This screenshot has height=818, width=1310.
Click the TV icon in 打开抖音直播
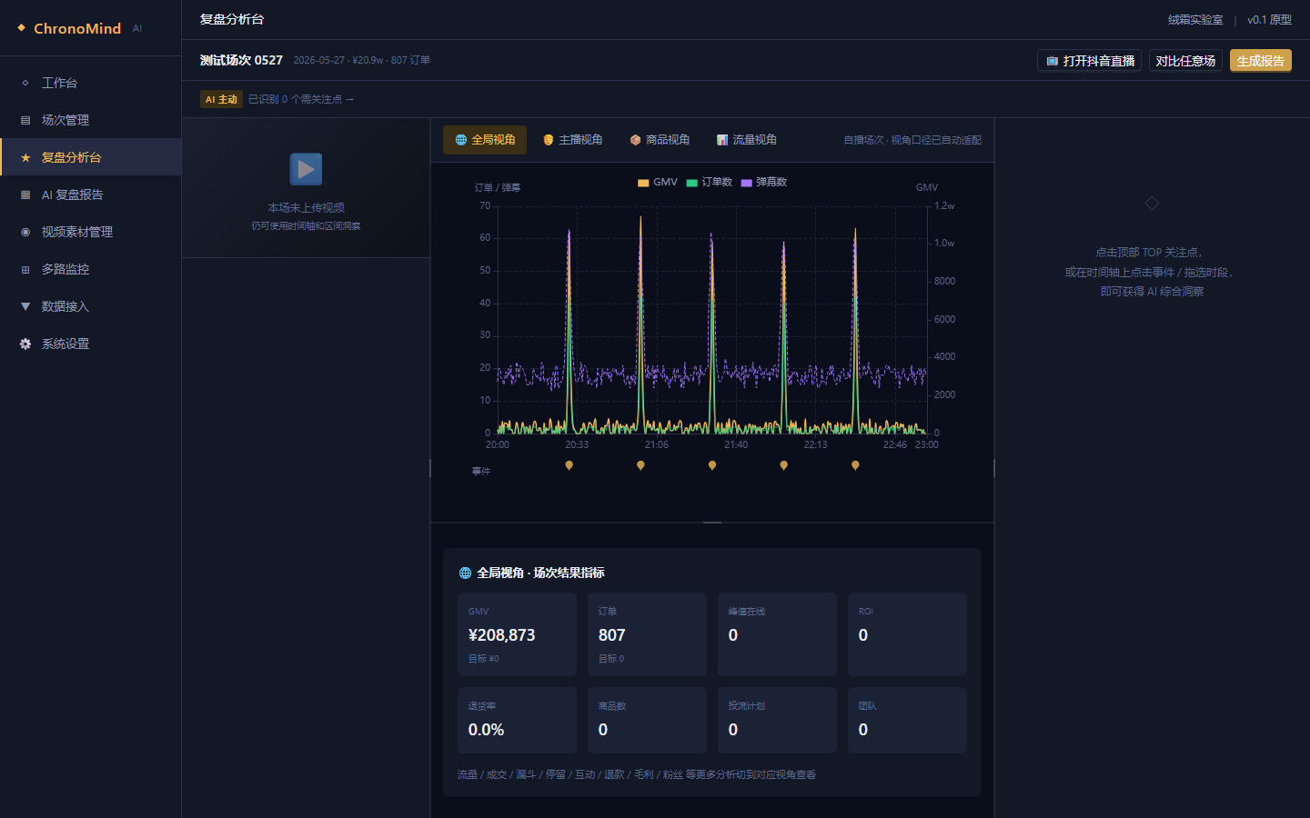pyautogui.click(x=1052, y=61)
